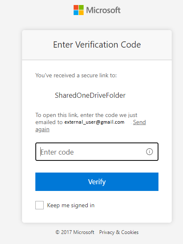This screenshot has width=183, height=244.
Task: Click the Microsoft four-square logo
Action: point(79,10)
